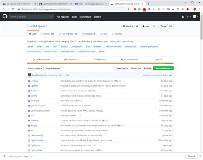Image resolution: width=203 pixels, height=160 pixels.
Task: Bookmark this page with the star icon
Action: coord(128,9)
